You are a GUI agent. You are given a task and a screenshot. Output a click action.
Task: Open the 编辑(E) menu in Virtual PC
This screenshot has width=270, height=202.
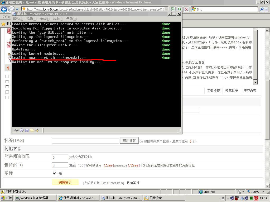[x=32, y=19]
